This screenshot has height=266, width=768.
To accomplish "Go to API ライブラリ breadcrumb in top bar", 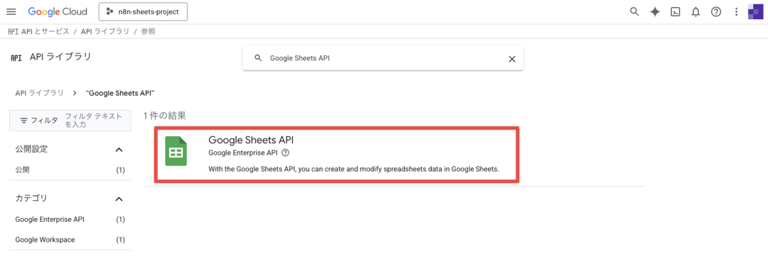I will pyautogui.click(x=105, y=31).
